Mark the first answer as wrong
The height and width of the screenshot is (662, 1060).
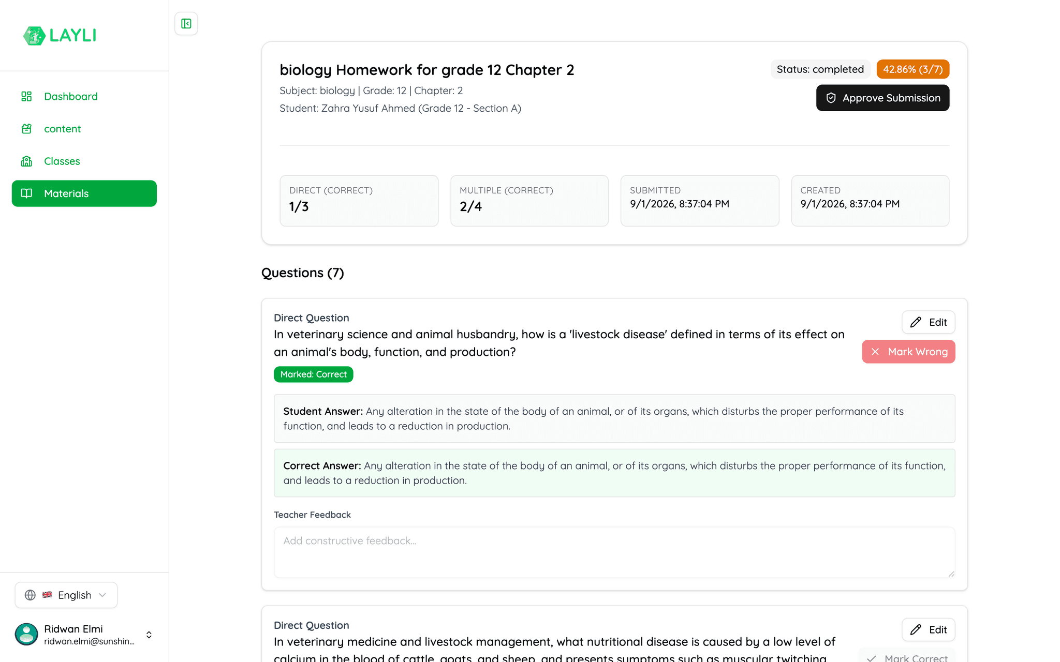[x=908, y=352]
